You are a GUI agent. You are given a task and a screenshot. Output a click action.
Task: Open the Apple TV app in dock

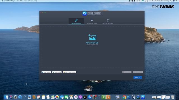click(x=85, y=97)
